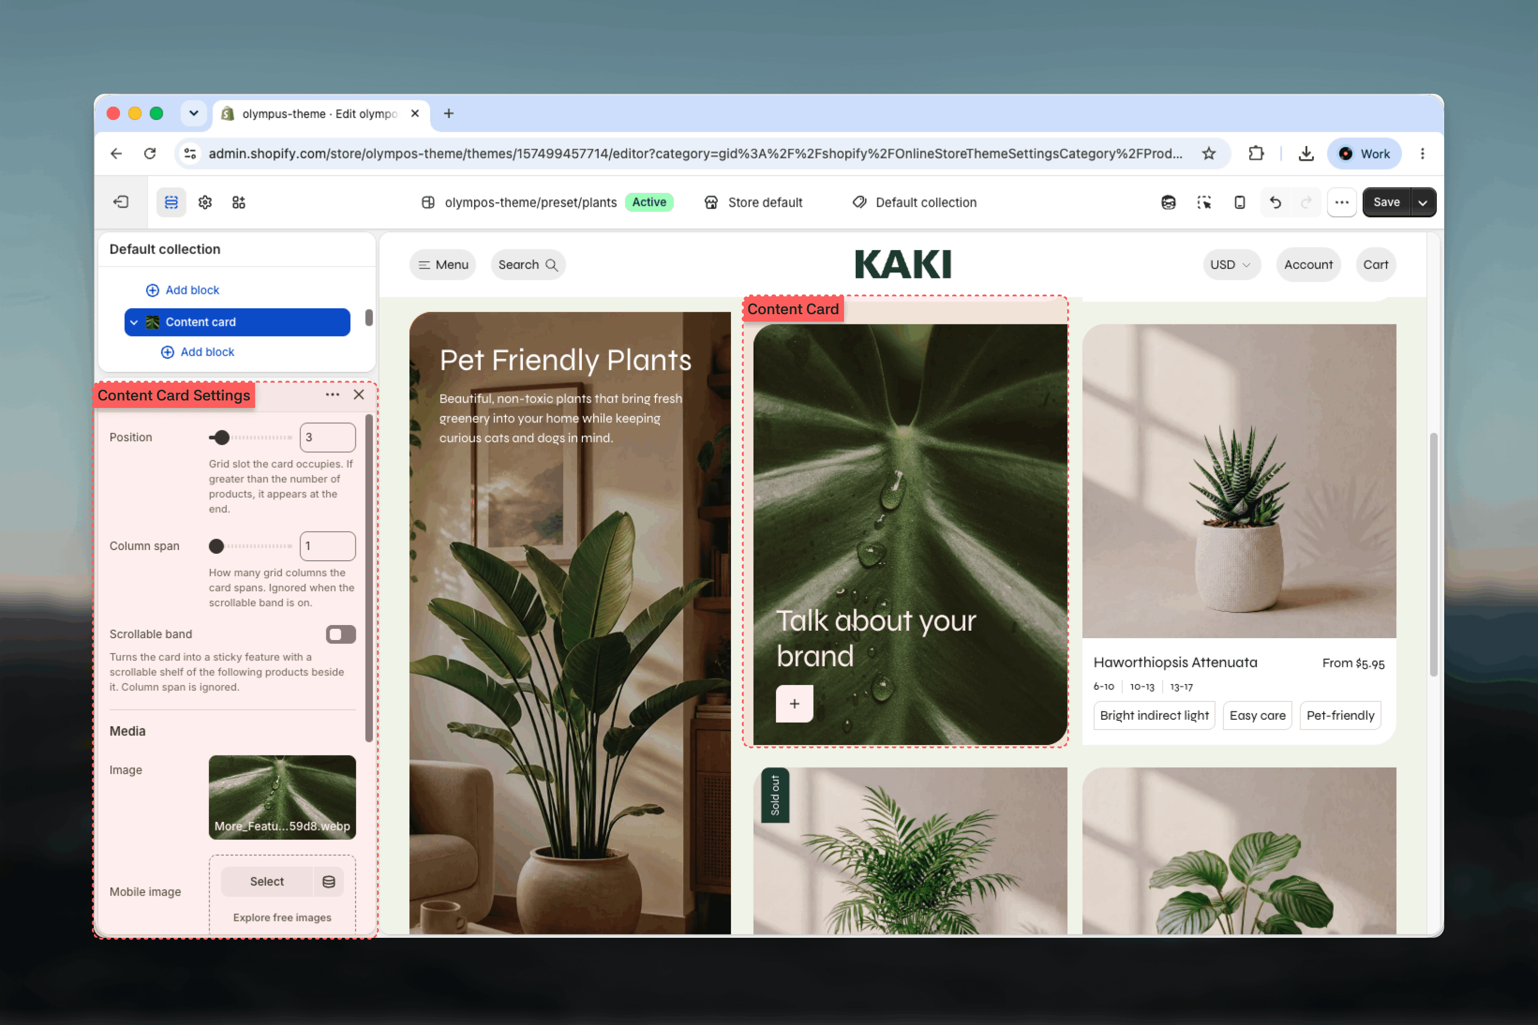Viewport: 1538px width, 1025px height.
Task: Open the Store default market selector
Action: click(x=753, y=202)
